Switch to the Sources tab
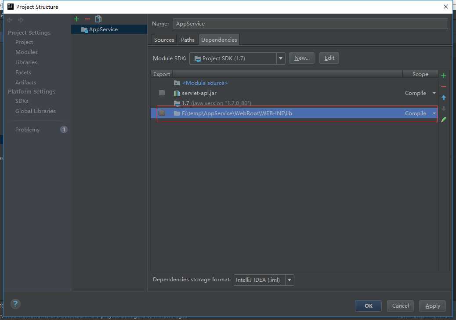The height and width of the screenshot is (320, 456). pos(164,40)
